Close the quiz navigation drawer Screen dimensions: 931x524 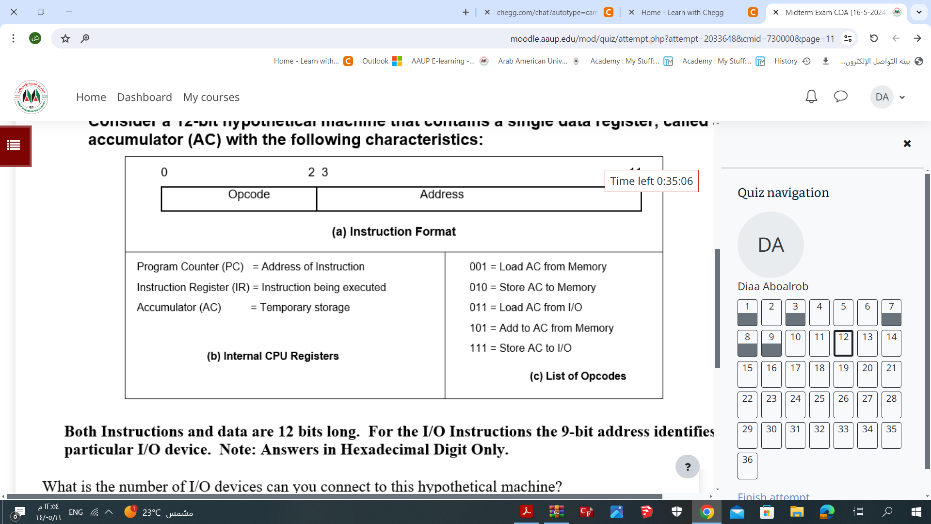907,144
